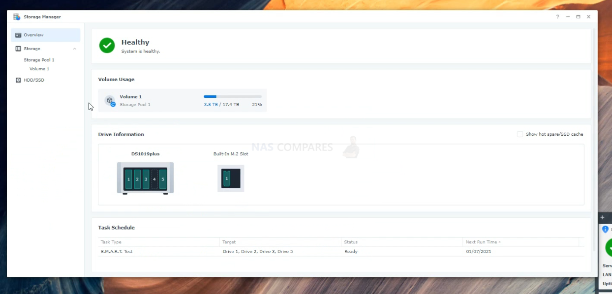Open help with the question mark icon
The height and width of the screenshot is (294, 612).
[557, 17]
